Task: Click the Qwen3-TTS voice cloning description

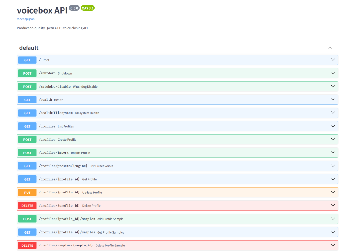Action: click(x=52, y=28)
